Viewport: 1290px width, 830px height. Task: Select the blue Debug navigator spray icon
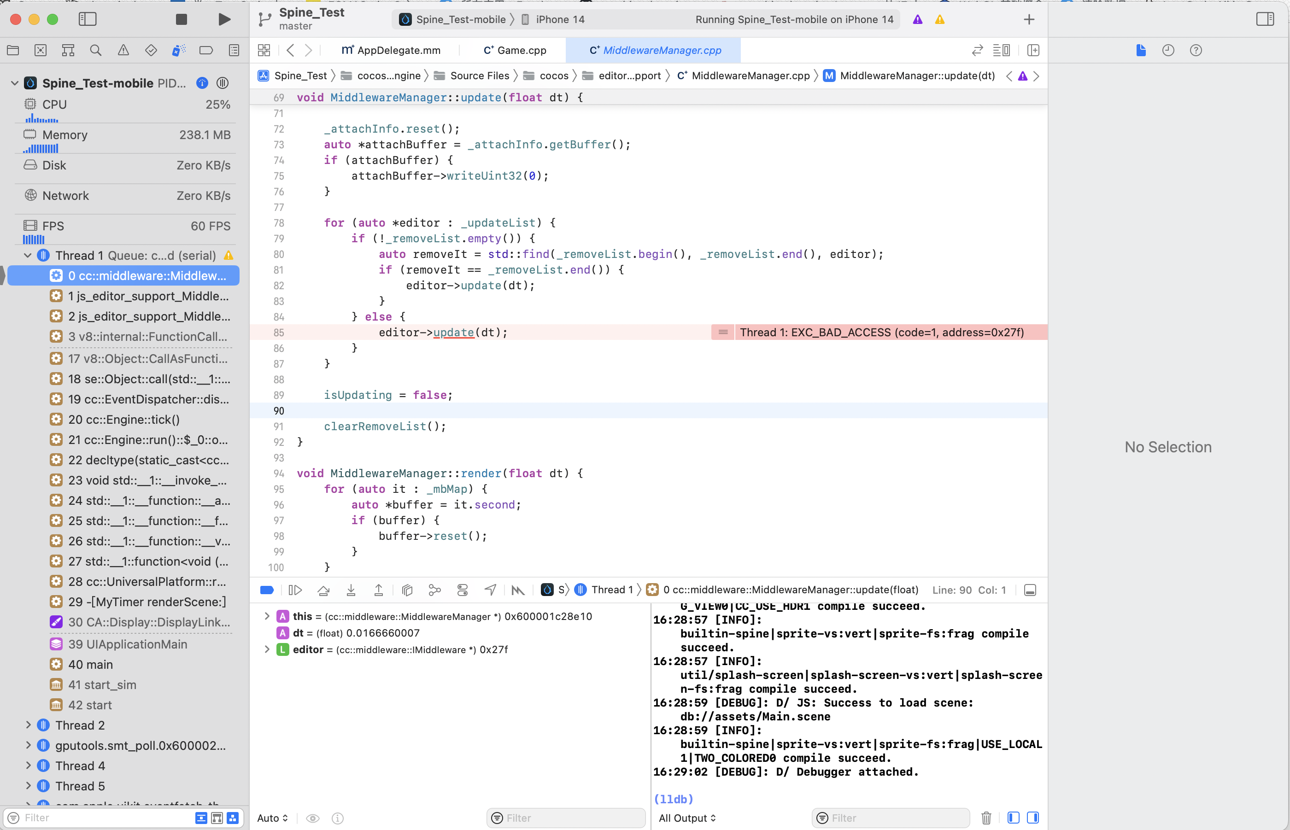click(178, 50)
